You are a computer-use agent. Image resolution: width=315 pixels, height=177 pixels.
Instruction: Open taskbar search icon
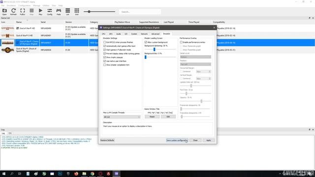pyautogui.click(x=12, y=174)
